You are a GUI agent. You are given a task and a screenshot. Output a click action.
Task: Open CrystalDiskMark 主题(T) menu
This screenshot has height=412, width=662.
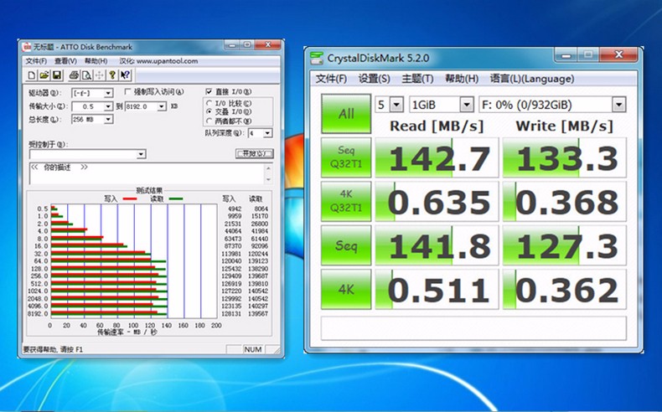(417, 79)
